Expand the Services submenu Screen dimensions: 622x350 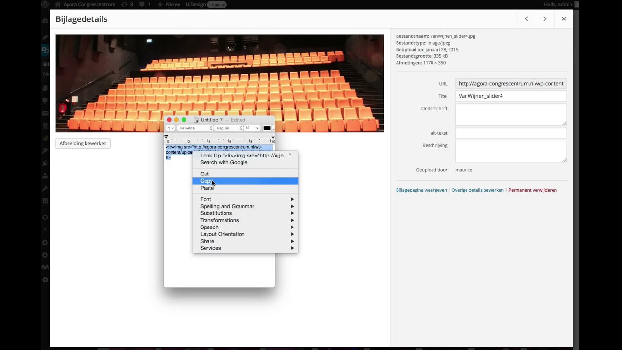pos(245,248)
